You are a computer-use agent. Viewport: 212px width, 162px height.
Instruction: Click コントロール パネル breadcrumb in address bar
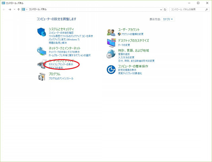[38, 9]
